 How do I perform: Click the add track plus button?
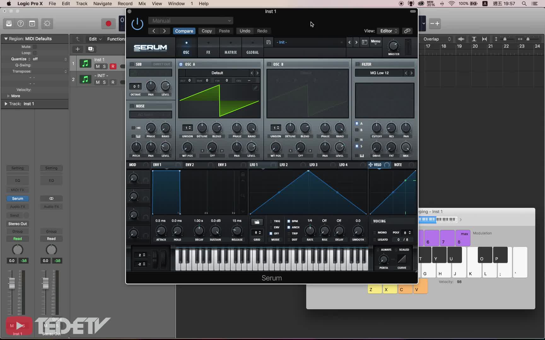tap(78, 49)
